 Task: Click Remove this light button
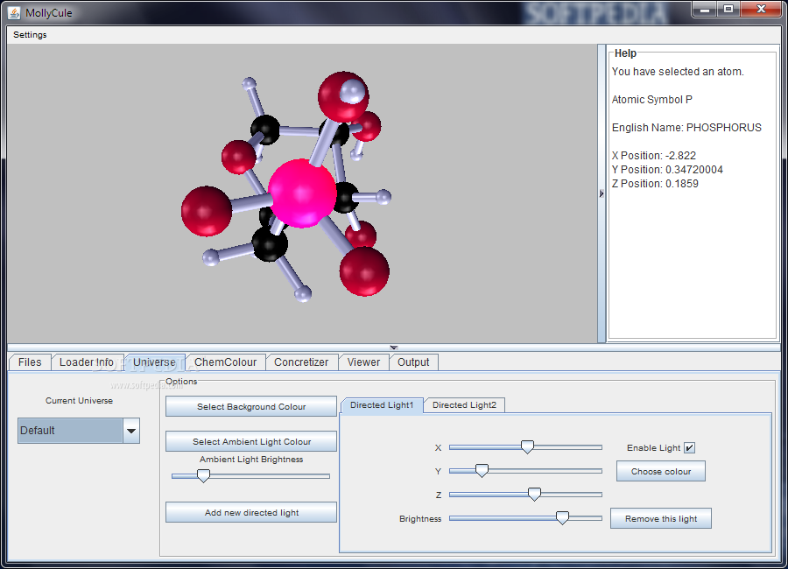(x=661, y=518)
